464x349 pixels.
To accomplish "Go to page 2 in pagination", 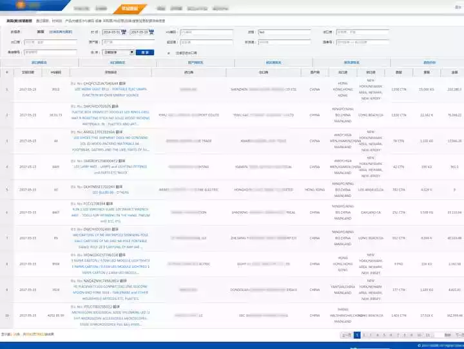I will click(364, 335).
